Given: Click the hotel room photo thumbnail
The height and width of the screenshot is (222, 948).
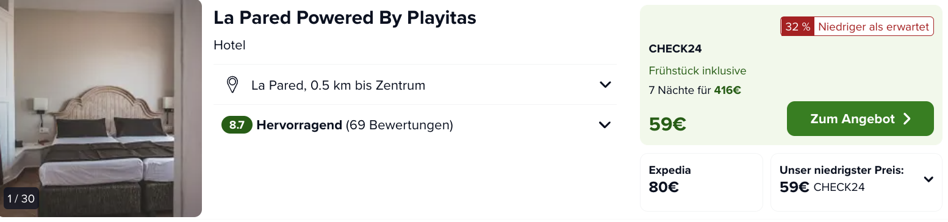Looking at the screenshot, I should point(101,109).
